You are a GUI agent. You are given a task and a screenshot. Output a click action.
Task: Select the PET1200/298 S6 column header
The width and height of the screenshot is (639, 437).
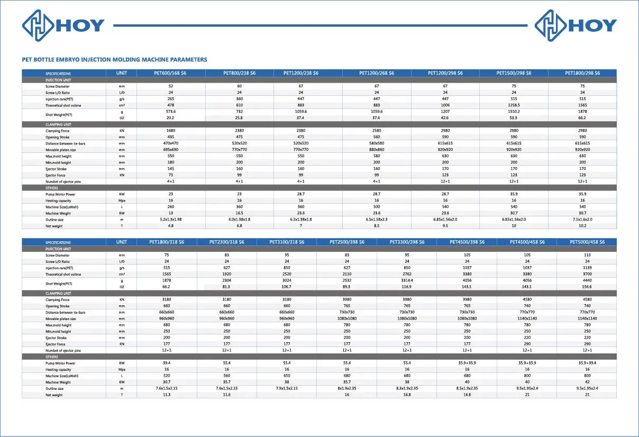445,73
